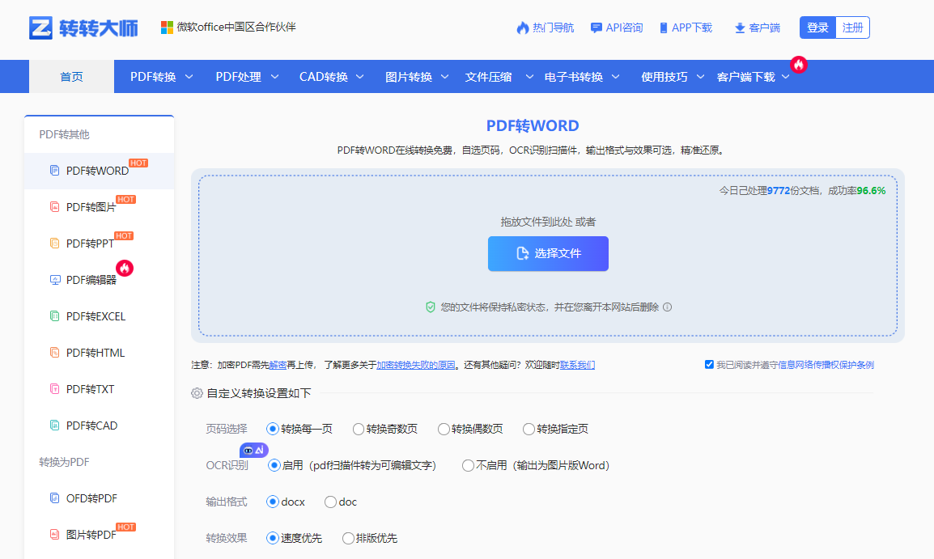
Task: Select 转换每一页 radio option
Action: 273,429
